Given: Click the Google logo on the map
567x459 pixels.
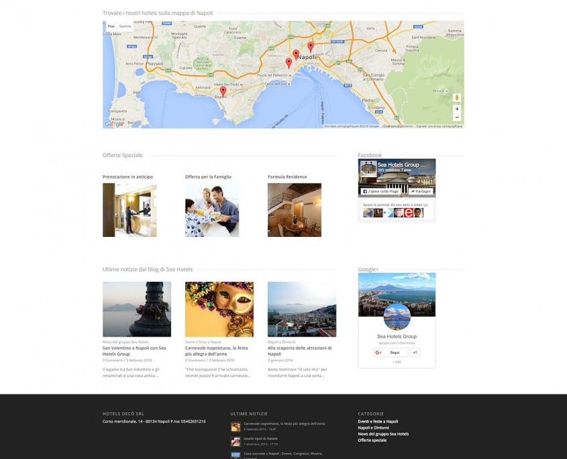Looking at the screenshot, I should tap(114, 124).
